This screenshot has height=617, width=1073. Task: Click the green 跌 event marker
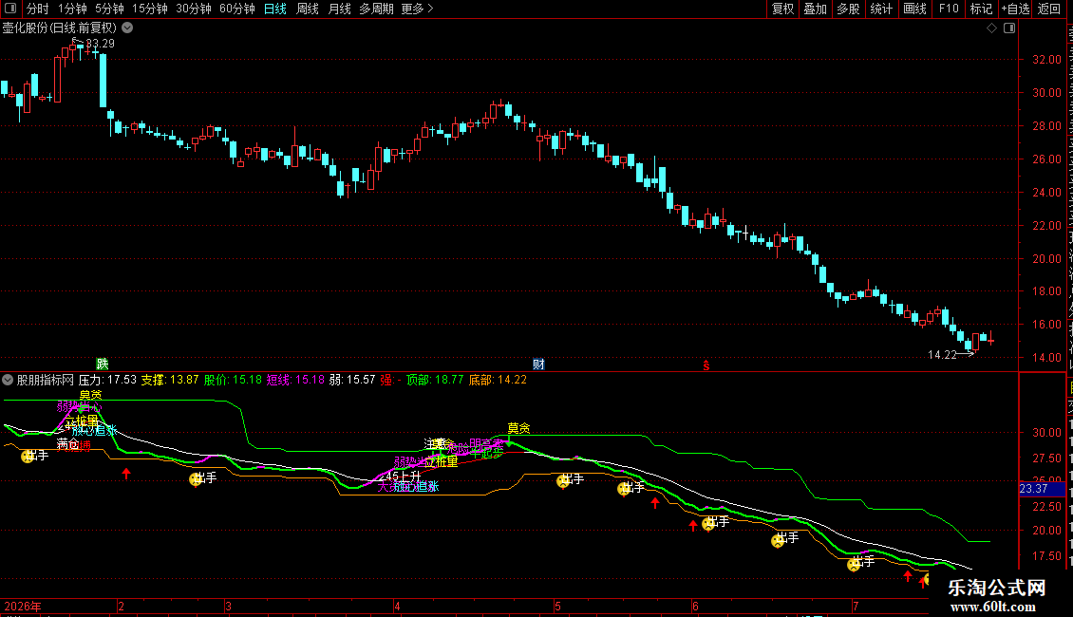[x=102, y=364]
